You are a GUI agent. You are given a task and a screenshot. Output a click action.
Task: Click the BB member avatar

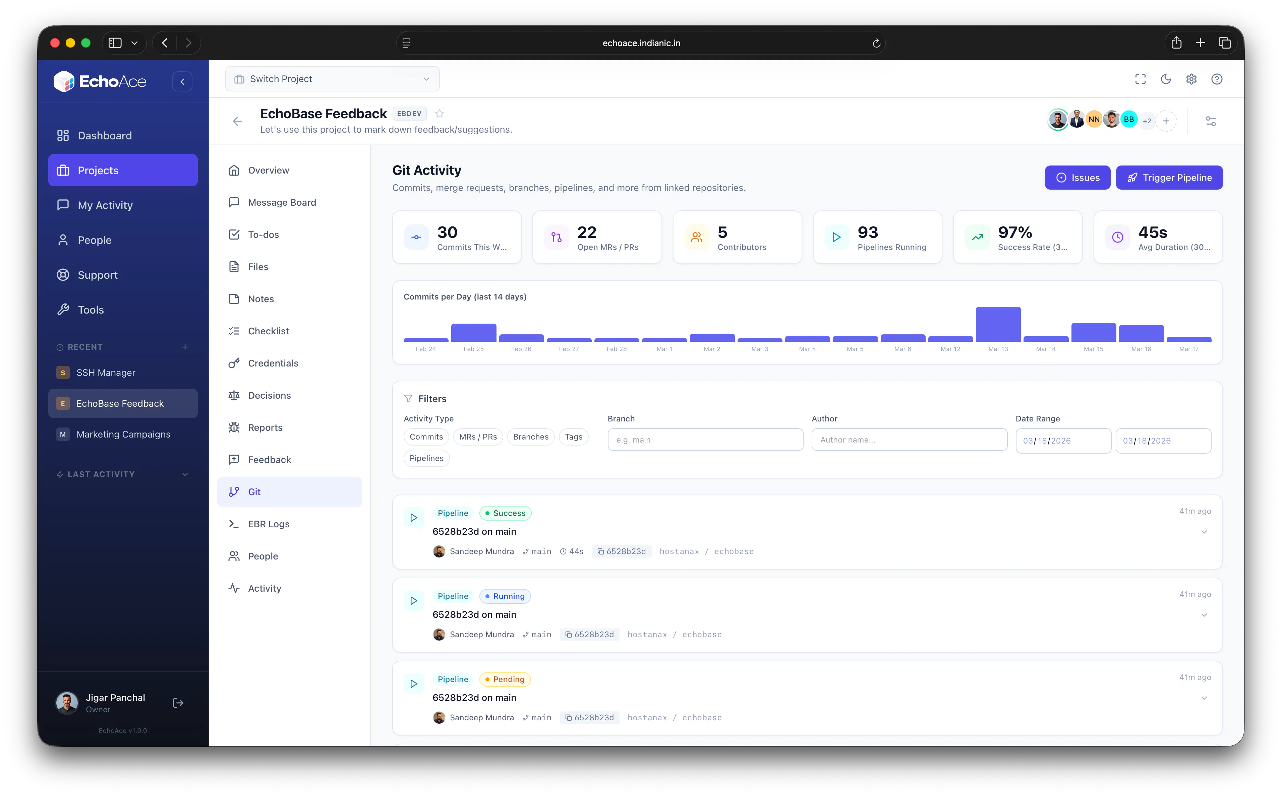(x=1128, y=120)
